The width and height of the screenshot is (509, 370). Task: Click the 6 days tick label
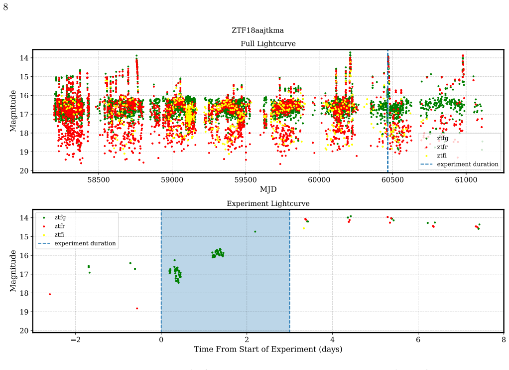418,340
